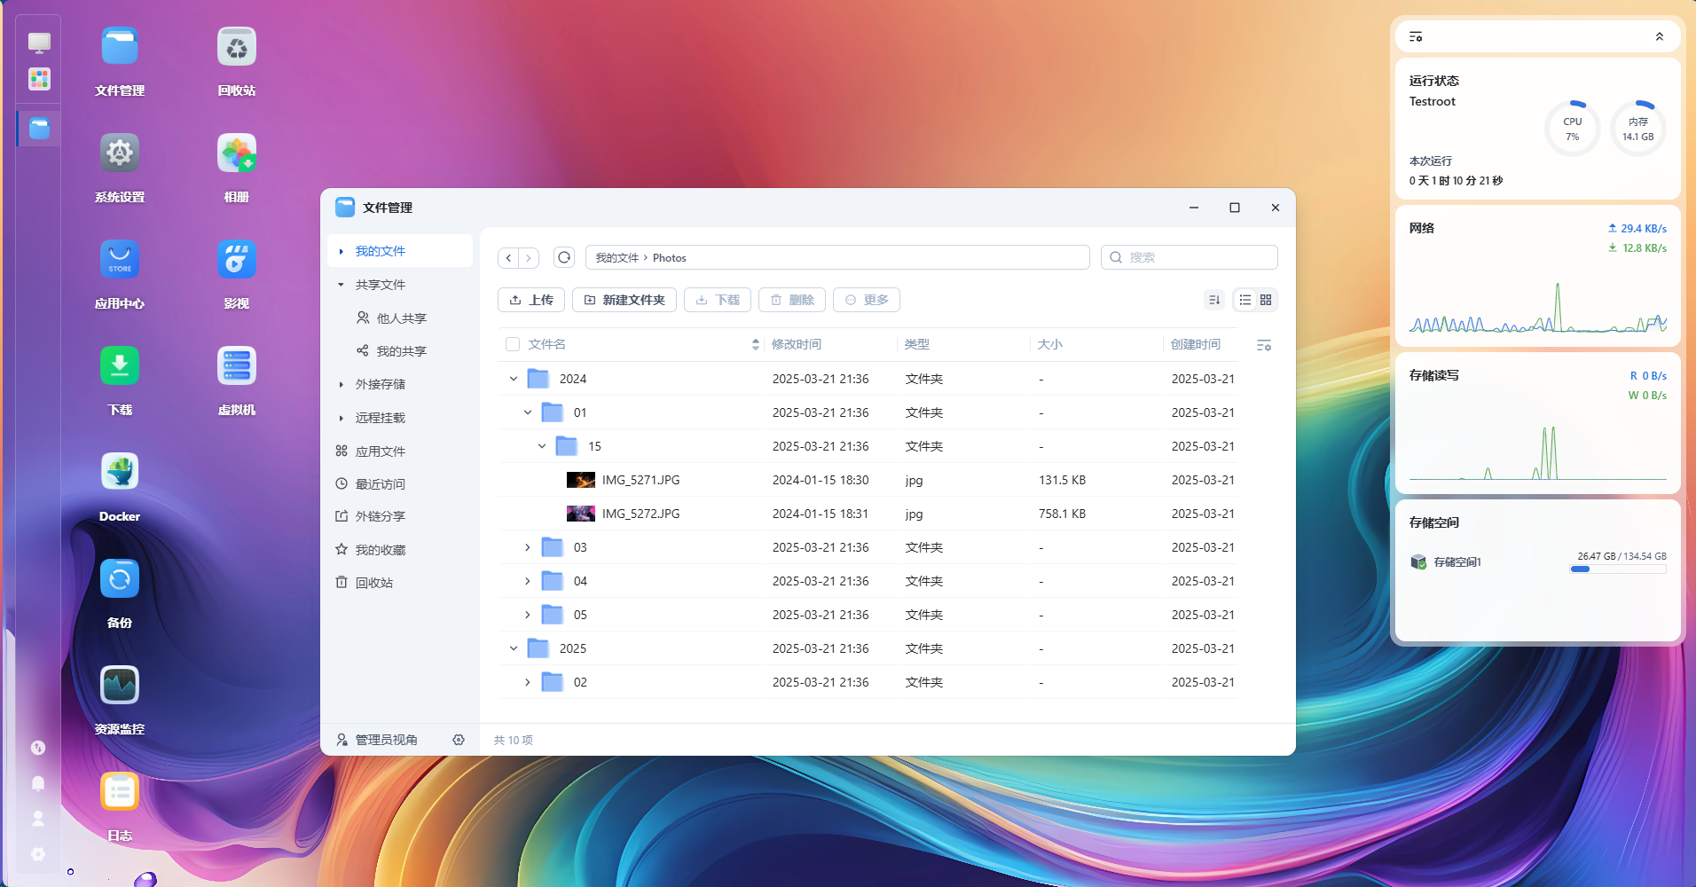Open the IMG_5272.JPG thumbnail
The height and width of the screenshot is (887, 1696).
click(581, 514)
